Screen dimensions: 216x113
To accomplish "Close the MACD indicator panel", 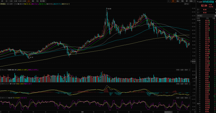I will point(190,84).
